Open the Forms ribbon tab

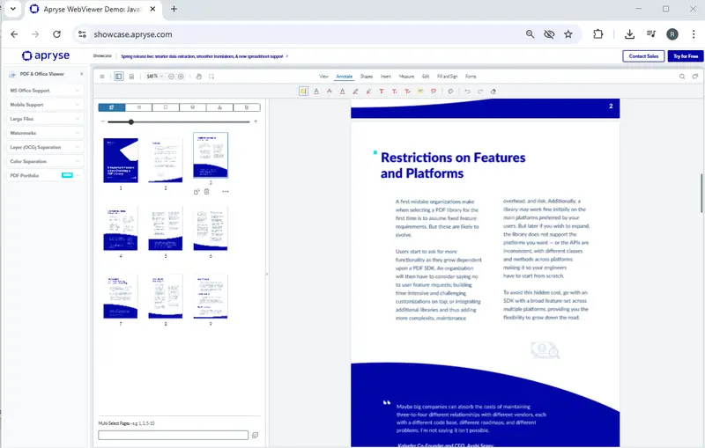click(471, 77)
